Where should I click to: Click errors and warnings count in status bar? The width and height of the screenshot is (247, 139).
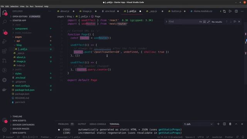coord(30,137)
